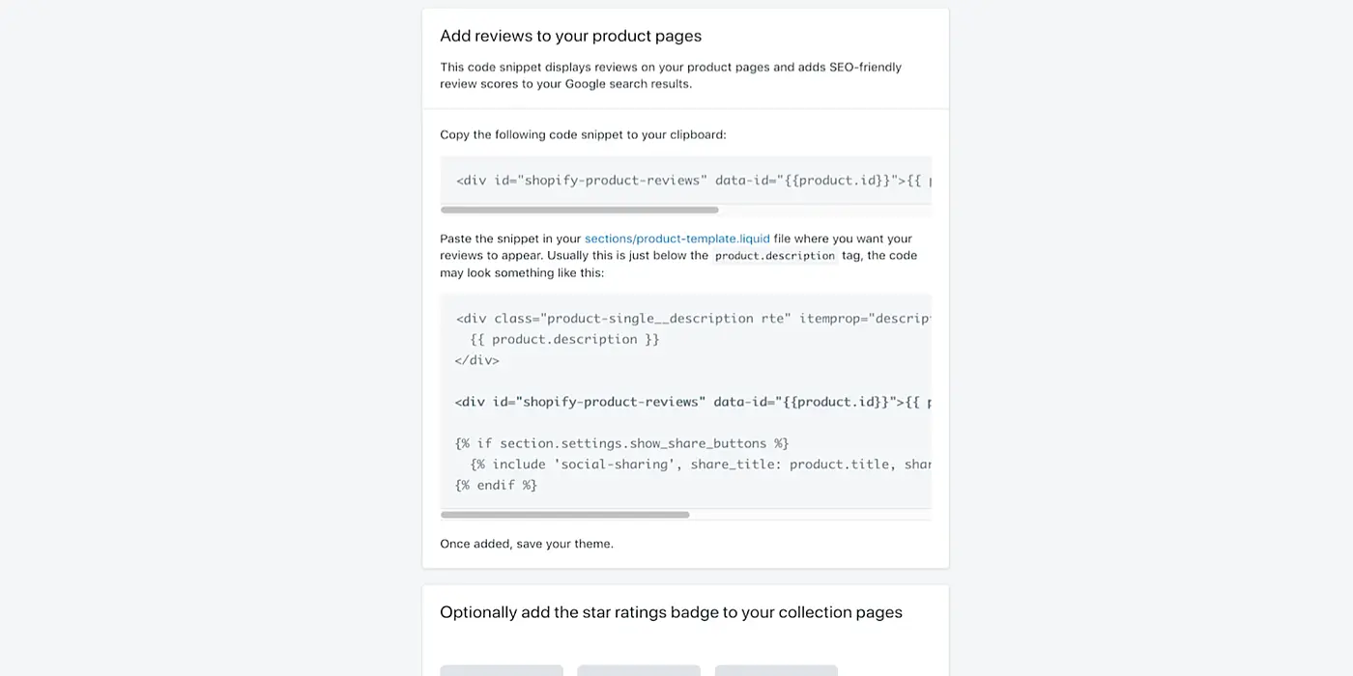Click the inline product.description code label
Screen dimensions: 1353x676
(x=775, y=255)
